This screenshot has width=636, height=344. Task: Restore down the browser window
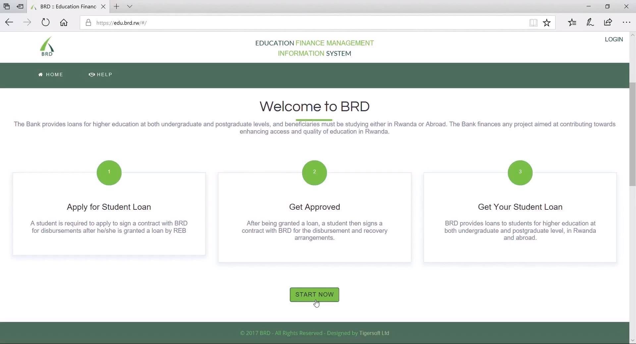(x=608, y=6)
